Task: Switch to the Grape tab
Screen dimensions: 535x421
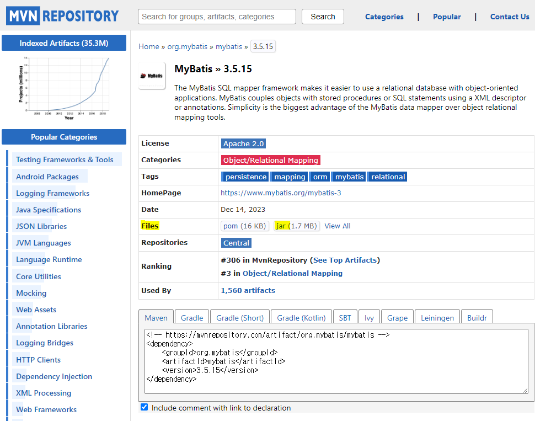Action: pyautogui.click(x=397, y=317)
